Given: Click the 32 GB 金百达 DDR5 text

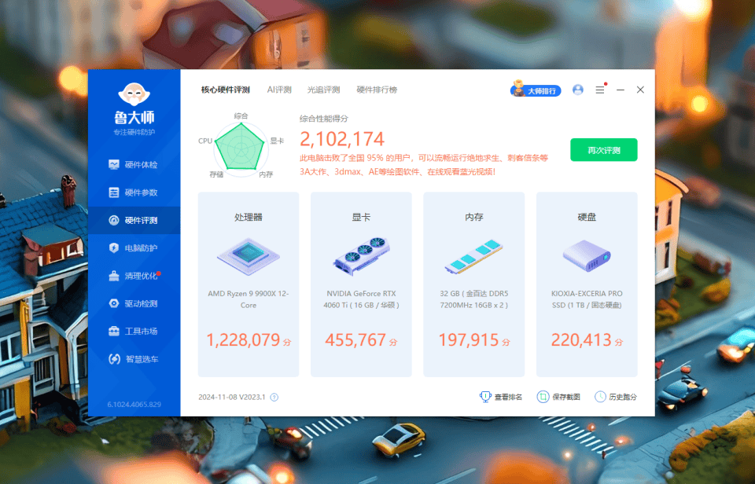Looking at the screenshot, I should (473, 299).
